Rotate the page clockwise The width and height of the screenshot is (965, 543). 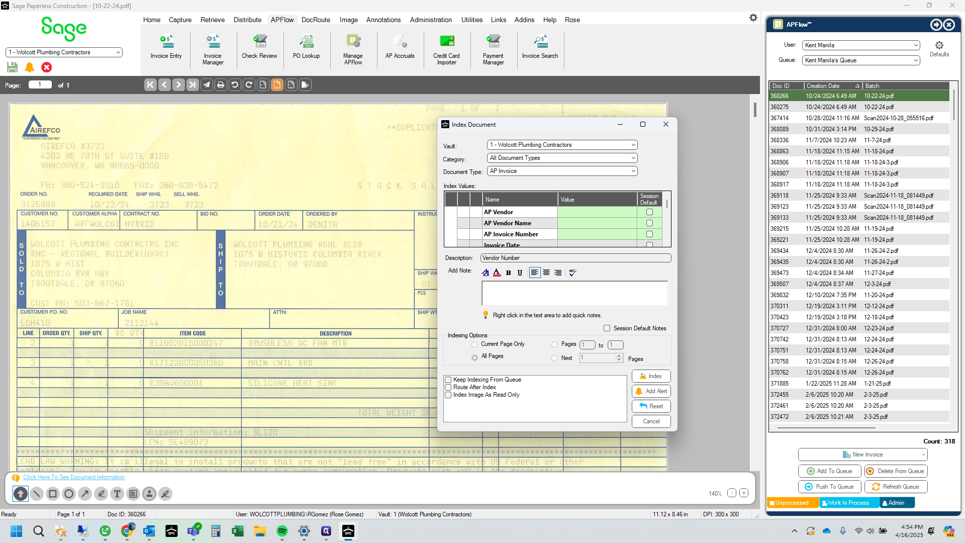point(249,85)
